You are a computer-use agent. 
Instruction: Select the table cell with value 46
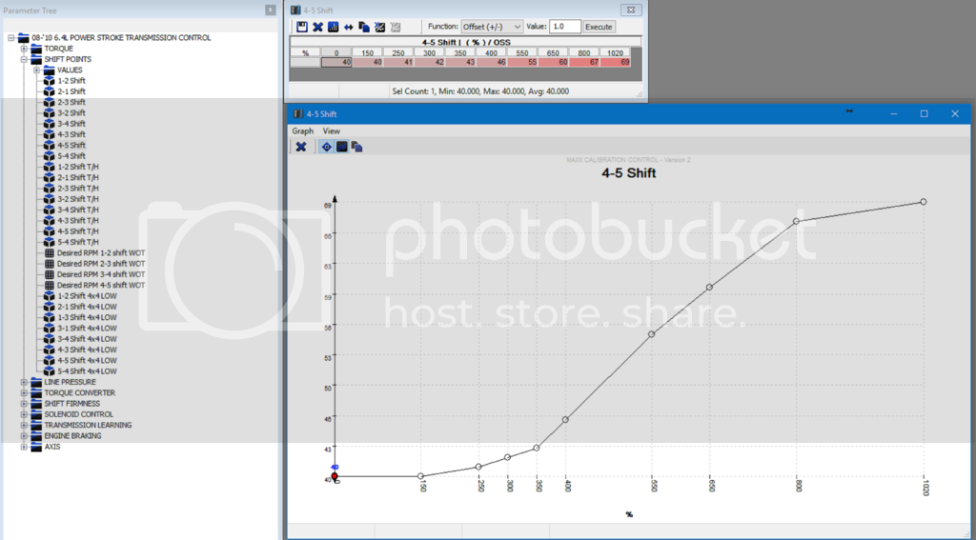point(492,62)
